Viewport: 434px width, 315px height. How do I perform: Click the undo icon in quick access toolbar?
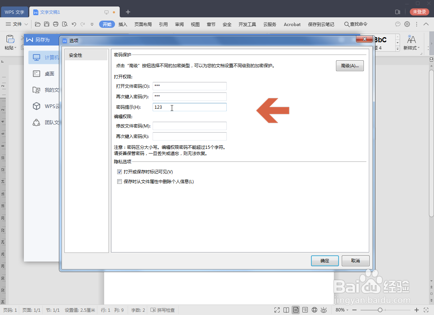[74, 24]
